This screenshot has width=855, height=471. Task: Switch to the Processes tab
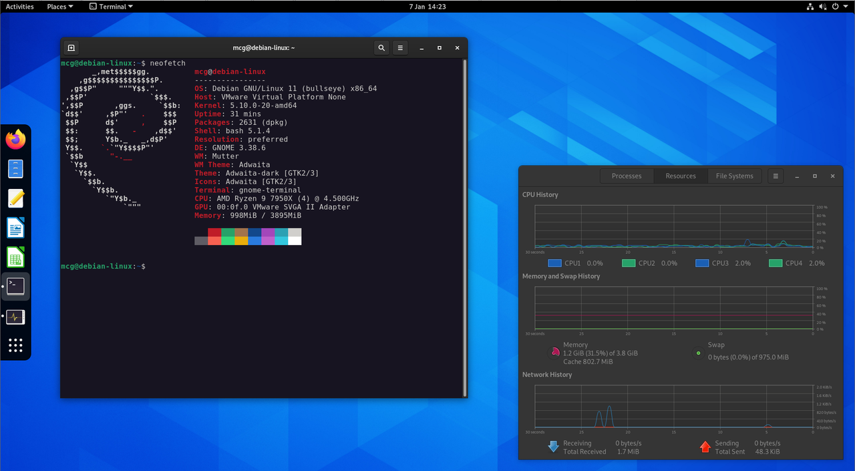pyautogui.click(x=627, y=176)
